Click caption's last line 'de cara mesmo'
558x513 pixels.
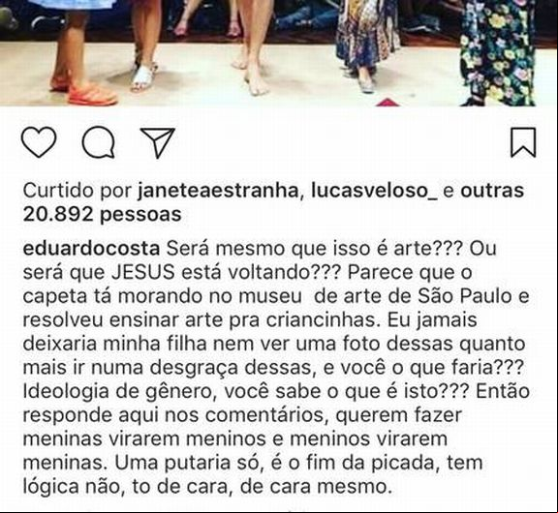click(316, 487)
